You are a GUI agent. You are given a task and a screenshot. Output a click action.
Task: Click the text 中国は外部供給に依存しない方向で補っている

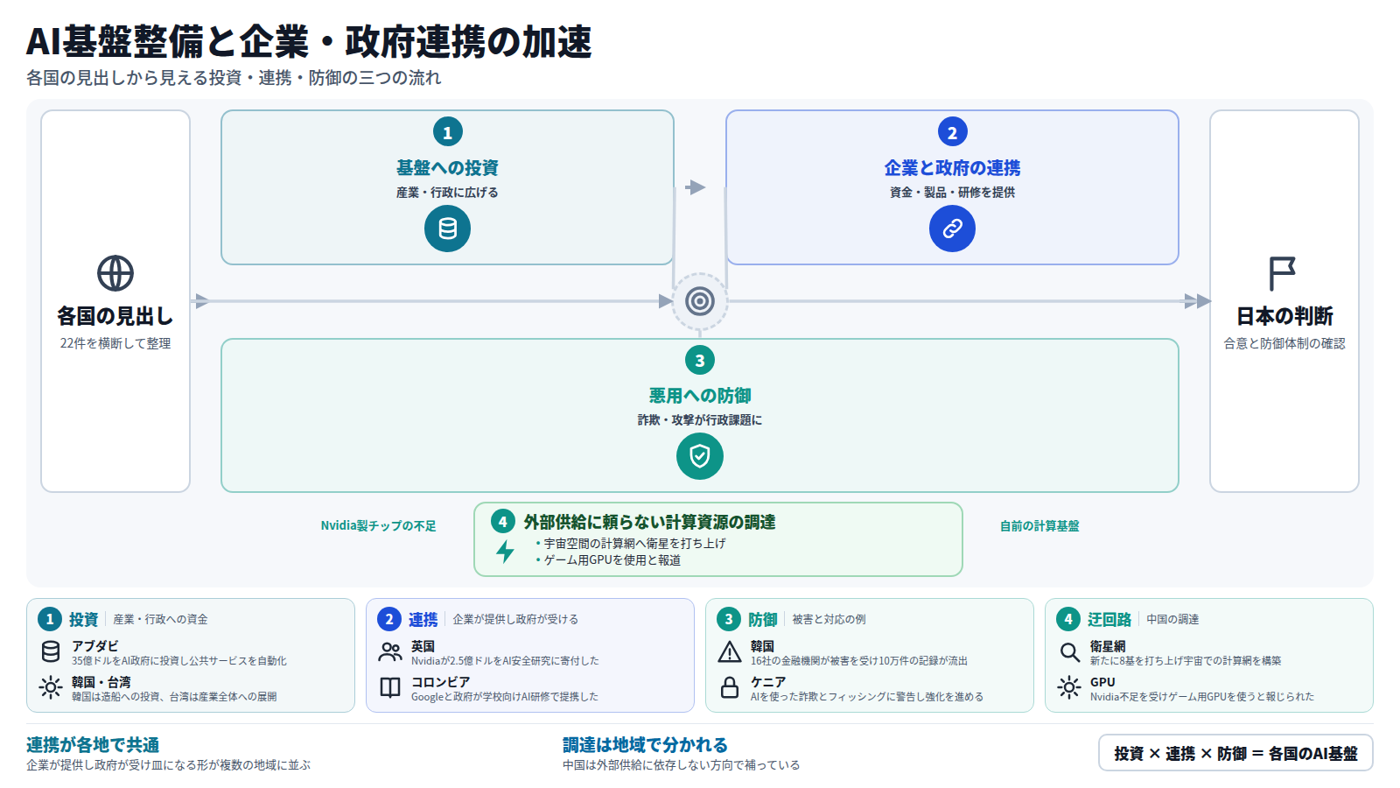tap(681, 765)
